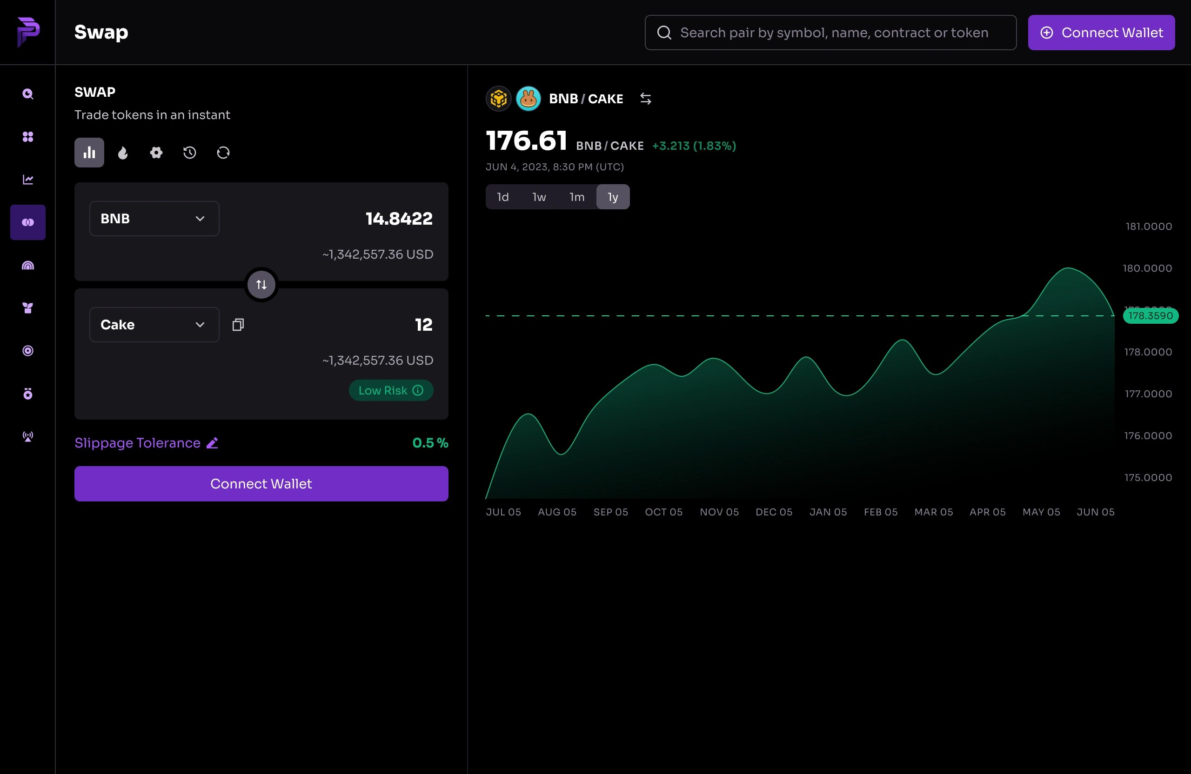Open the concentric circle target sidebar icon
This screenshot has height=774, width=1191.
28,351
